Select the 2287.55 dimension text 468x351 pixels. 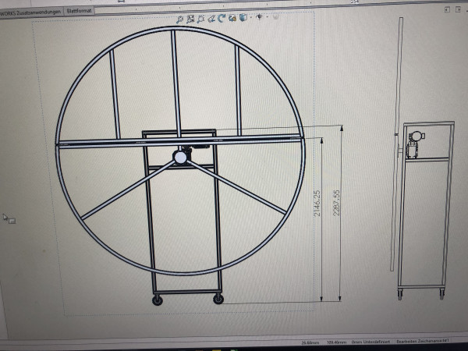click(336, 204)
